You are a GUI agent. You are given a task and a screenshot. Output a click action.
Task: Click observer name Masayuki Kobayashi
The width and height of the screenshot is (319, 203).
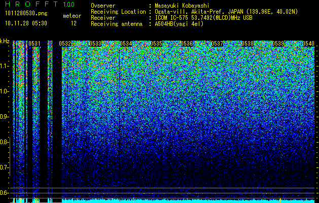point(182,6)
